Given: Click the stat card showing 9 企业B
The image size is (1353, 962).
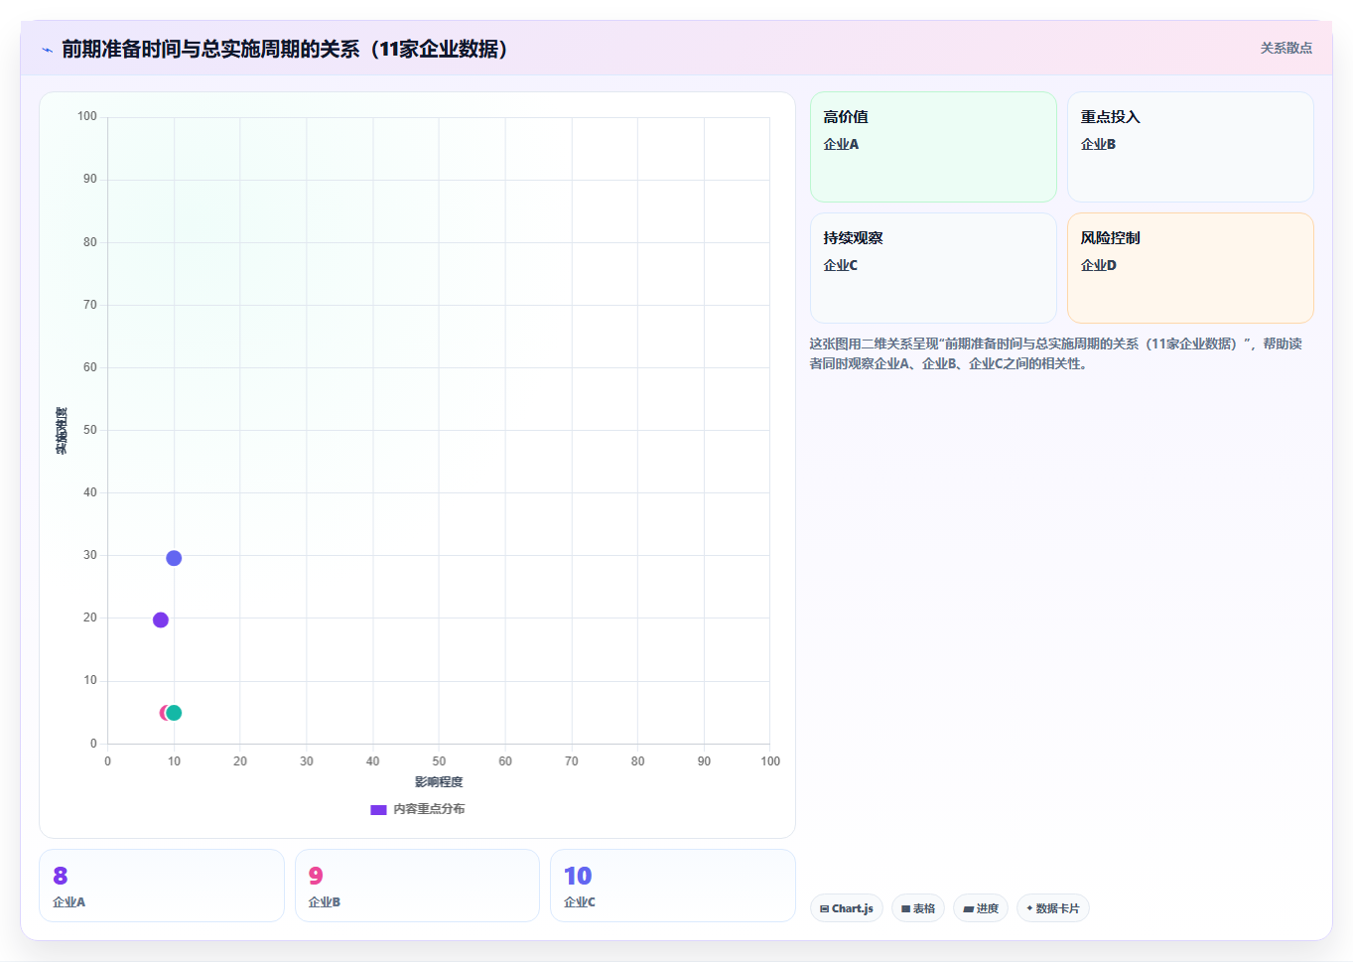Looking at the screenshot, I should pos(417,886).
